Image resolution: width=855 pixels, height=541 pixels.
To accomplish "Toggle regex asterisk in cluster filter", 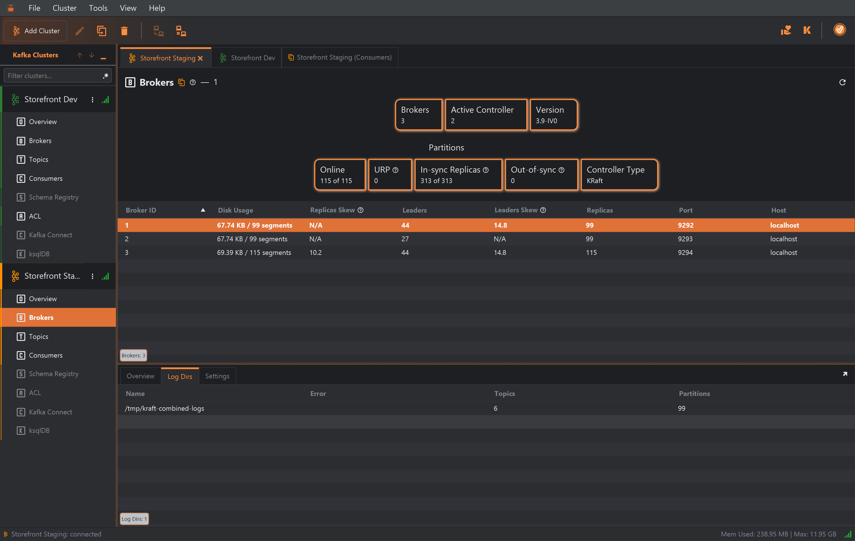I will click(x=105, y=76).
